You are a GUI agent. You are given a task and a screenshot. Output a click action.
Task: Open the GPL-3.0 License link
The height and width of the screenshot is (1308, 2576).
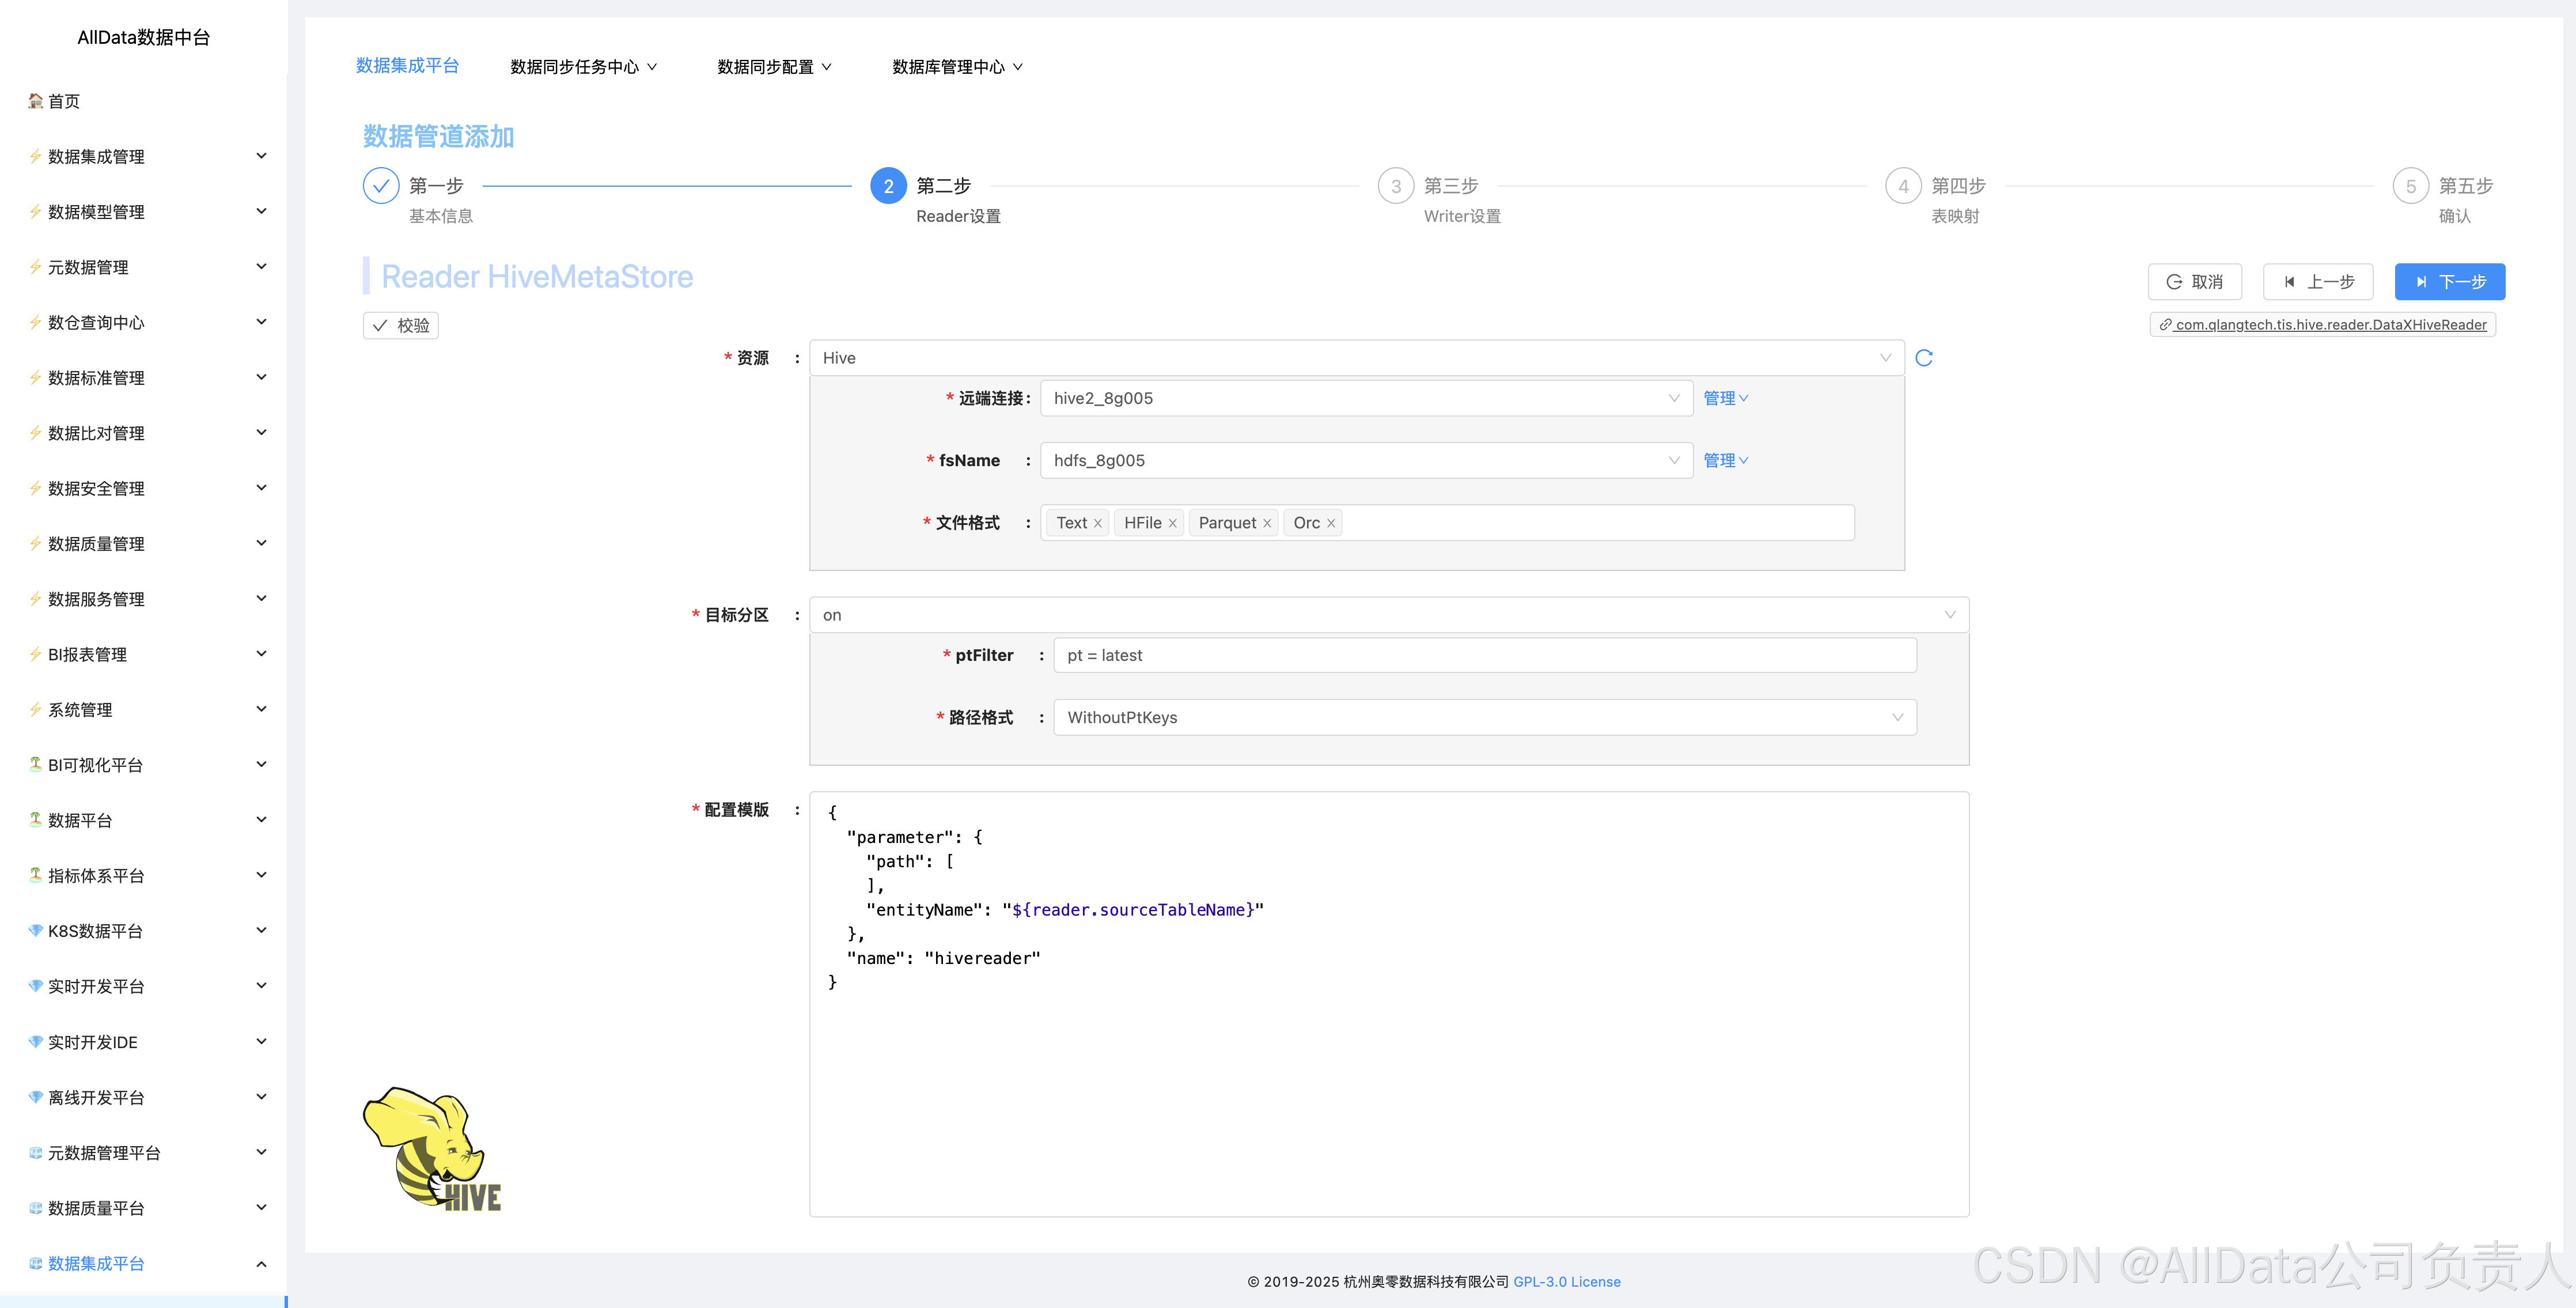coord(1566,1281)
